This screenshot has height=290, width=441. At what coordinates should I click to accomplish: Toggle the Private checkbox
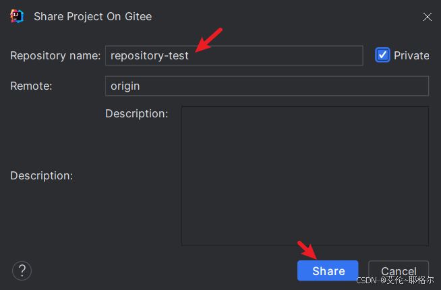pyautogui.click(x=382, y=55)
